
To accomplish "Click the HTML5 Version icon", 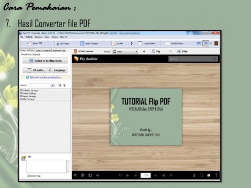I will pyautogui.click(x=75, y=51).
